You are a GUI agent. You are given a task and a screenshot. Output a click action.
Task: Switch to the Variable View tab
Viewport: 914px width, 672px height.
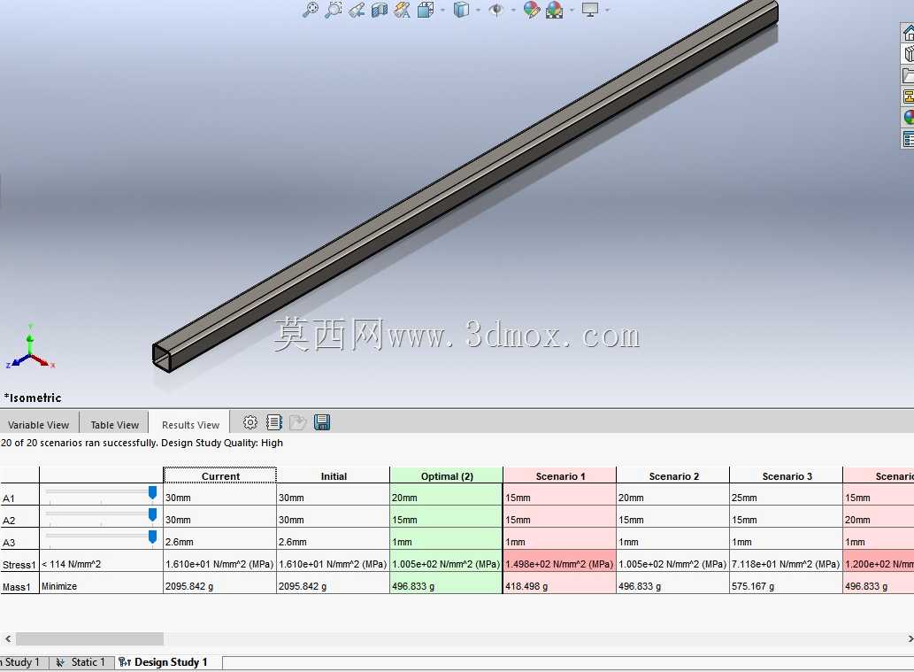(x=38, y=425)
